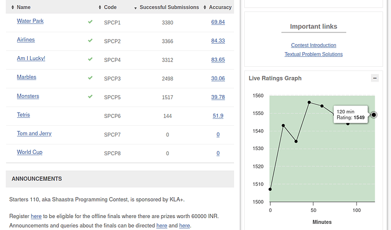Image resolution: width=391 pixels, height=230 pixels.
Task: View Marbles accuracy 30.06 link
Action: 218,79
